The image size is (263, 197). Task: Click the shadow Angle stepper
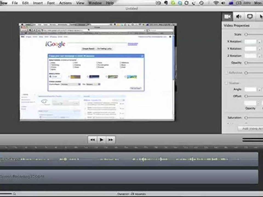[x=259, y=89]
